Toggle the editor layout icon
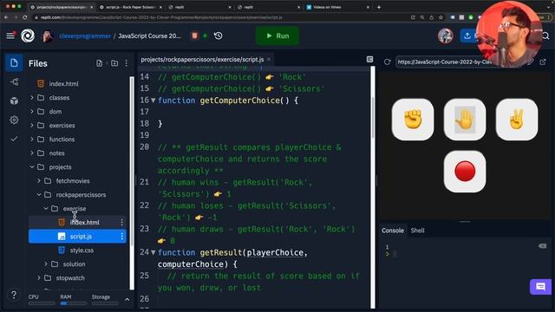 [x=370, y=59]
